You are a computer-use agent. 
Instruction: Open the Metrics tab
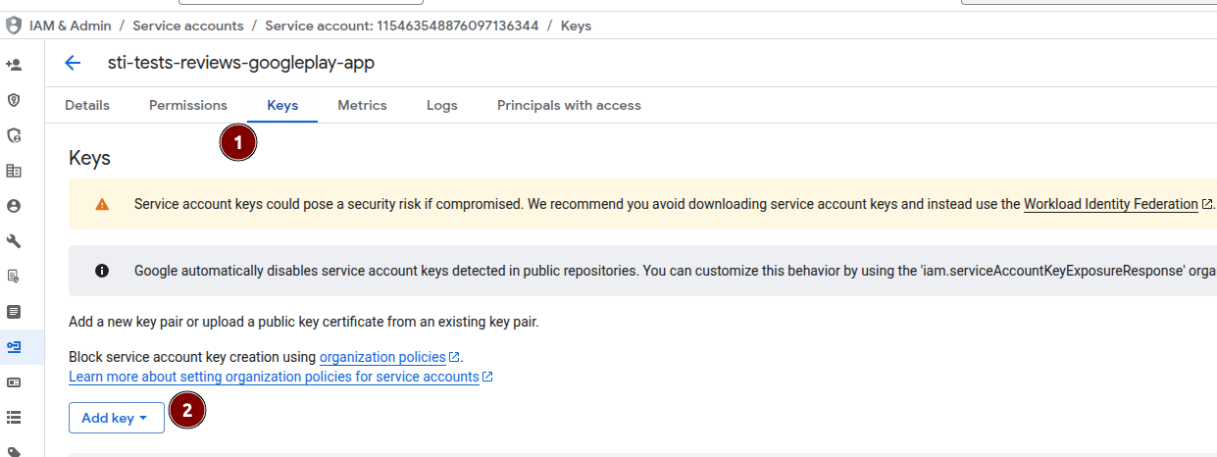tap(362, 105)
